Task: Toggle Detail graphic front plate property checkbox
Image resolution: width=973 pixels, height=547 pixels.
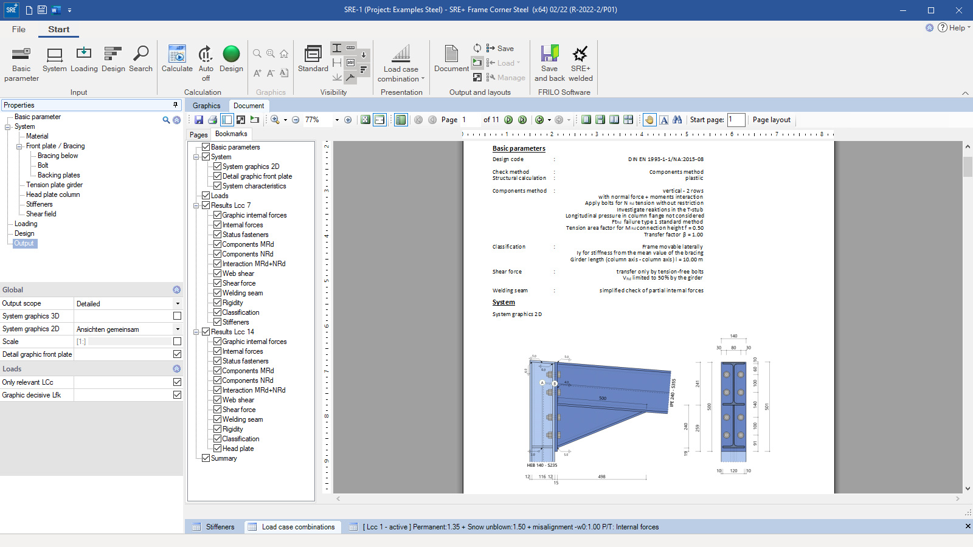Action: [x=177, y=354]
